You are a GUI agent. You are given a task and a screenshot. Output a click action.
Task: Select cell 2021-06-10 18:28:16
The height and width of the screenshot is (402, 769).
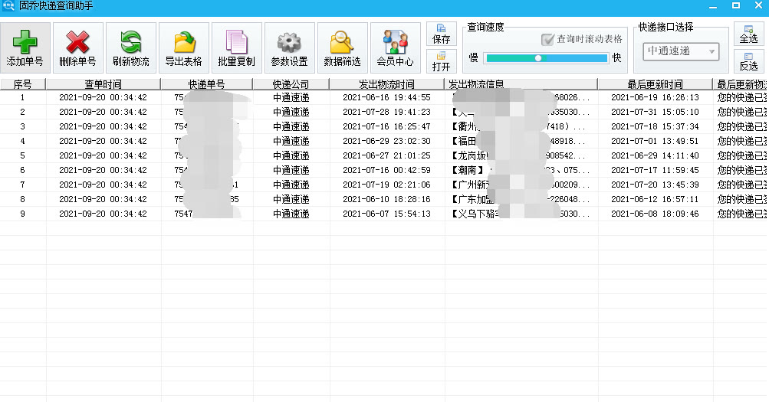pos(386,199)
